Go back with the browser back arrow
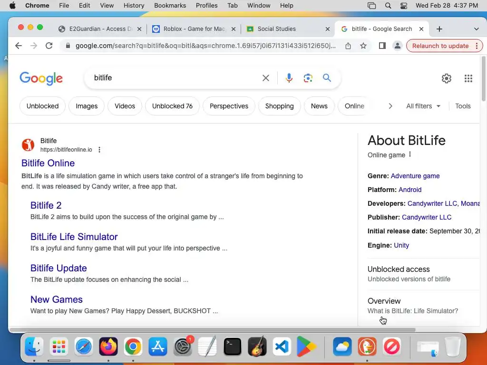This screenshot has height=365, width=487. point(19,46)
